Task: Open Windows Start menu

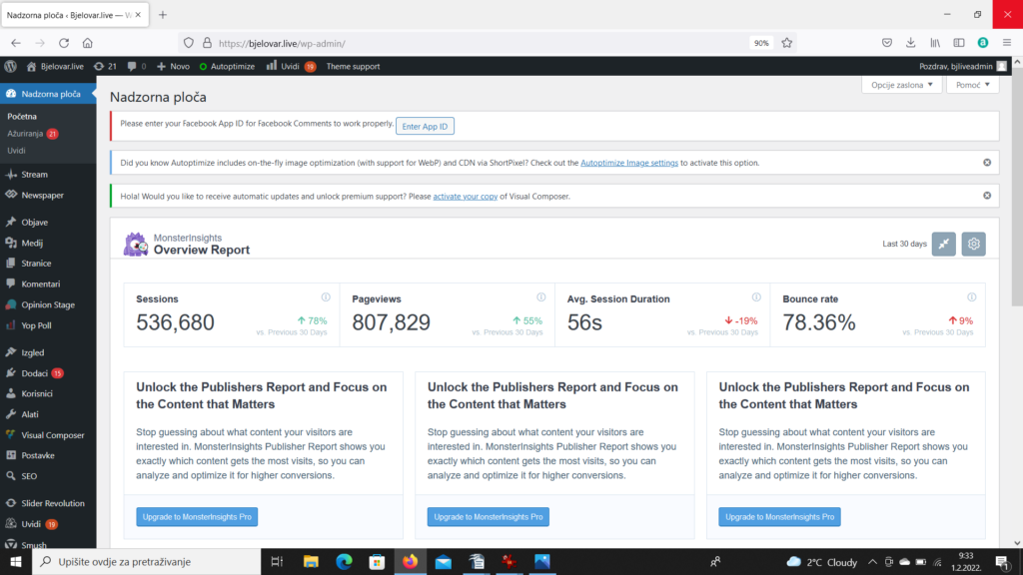Action: click(x=16, y=561)
